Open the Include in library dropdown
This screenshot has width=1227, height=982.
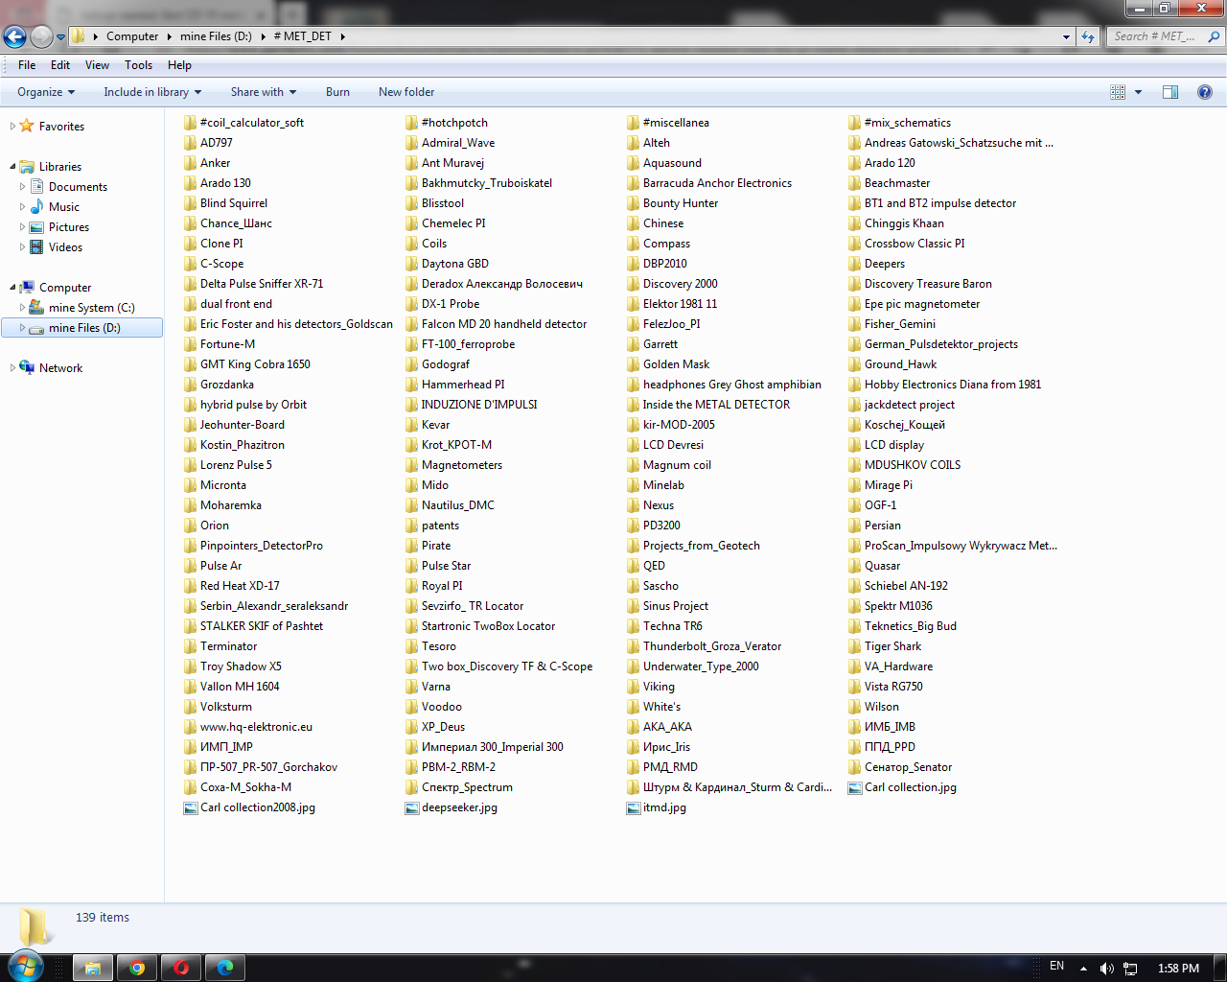click(152, 92)
